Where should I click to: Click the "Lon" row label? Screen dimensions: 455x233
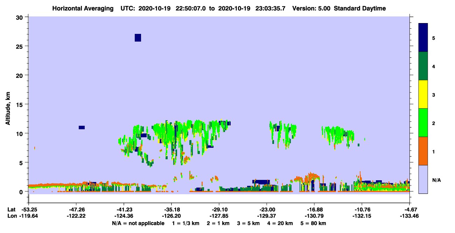(12, 216)
